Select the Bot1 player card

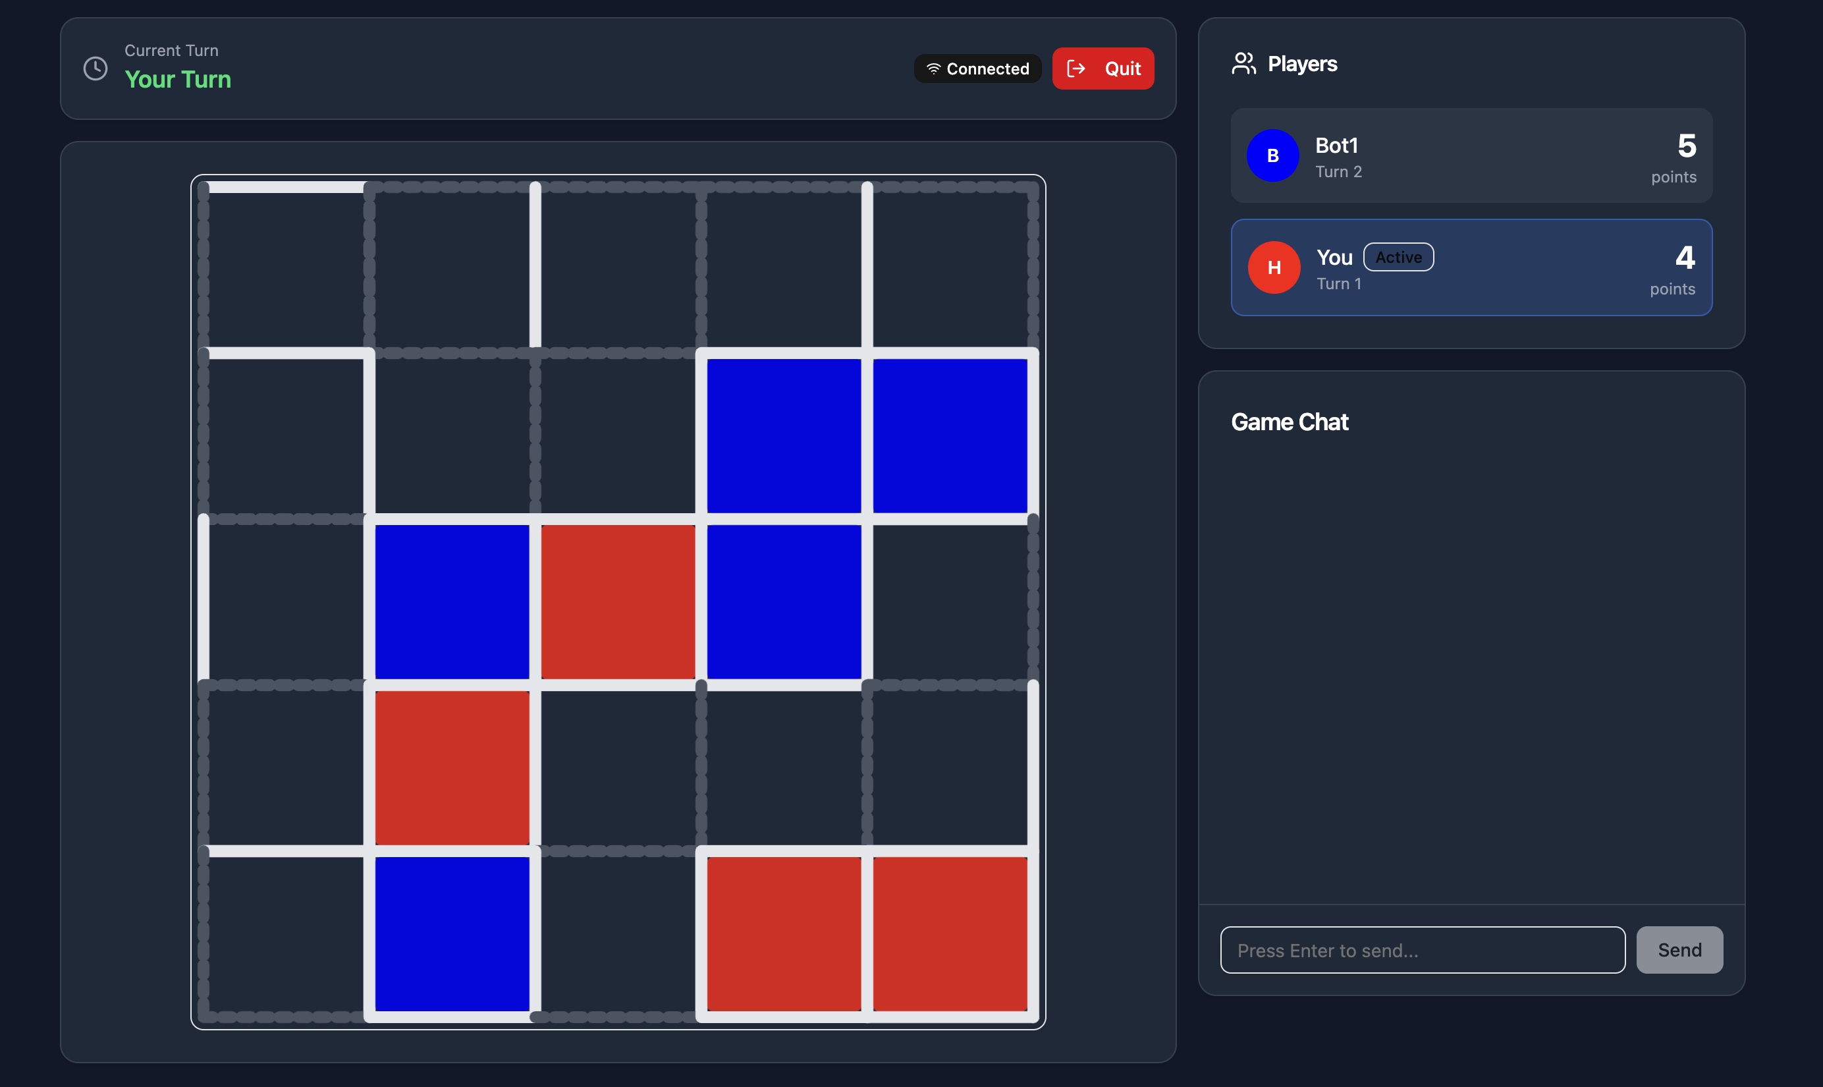(1471, 156)
